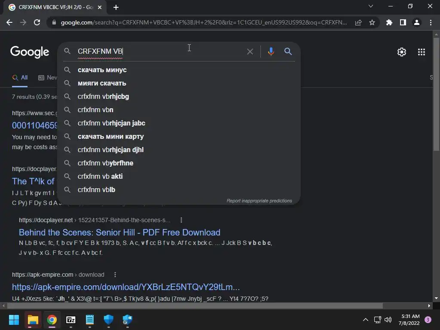Viewport: 440px width, 330px height.
Task: Click Report inappropriate predictions
Action: pyautogui.click(x=259, y=201)
